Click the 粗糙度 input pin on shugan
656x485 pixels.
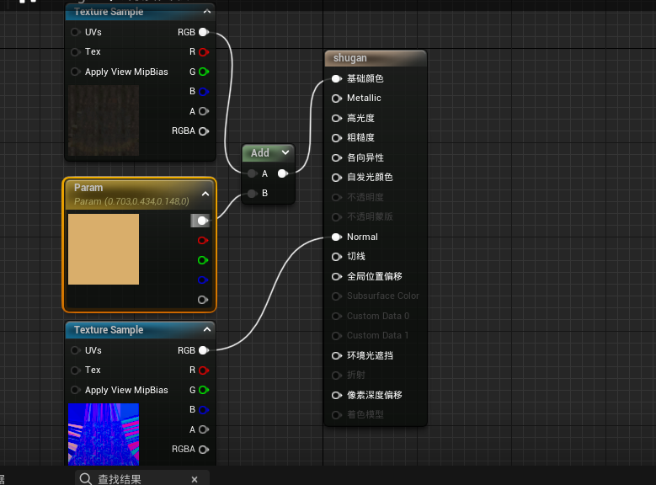coord(336,138)
